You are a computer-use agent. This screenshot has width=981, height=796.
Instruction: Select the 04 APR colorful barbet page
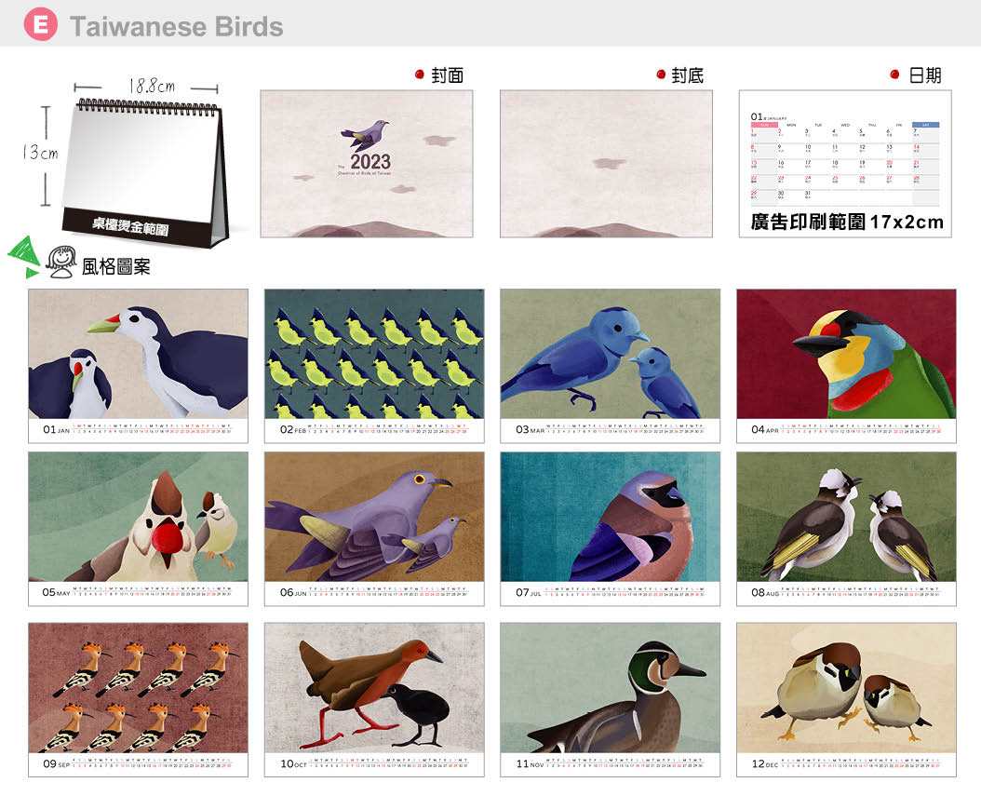point(846,366)
